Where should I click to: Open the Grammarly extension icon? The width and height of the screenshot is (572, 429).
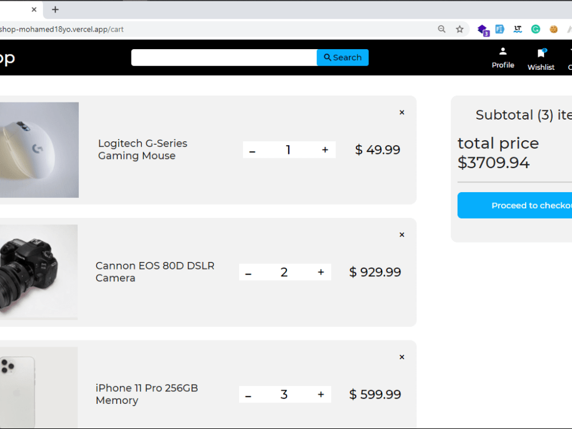535,29
